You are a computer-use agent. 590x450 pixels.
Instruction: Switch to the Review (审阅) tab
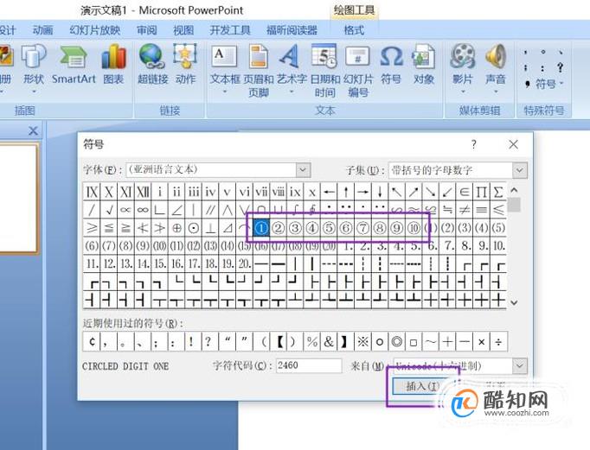pos(147,29)
